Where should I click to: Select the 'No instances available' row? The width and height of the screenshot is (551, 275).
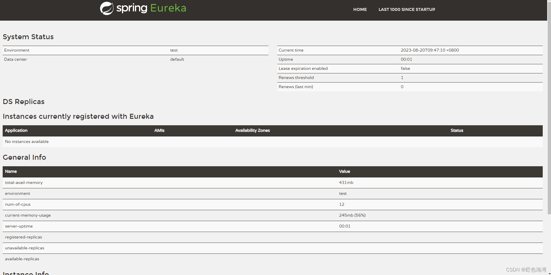[273, 142]
